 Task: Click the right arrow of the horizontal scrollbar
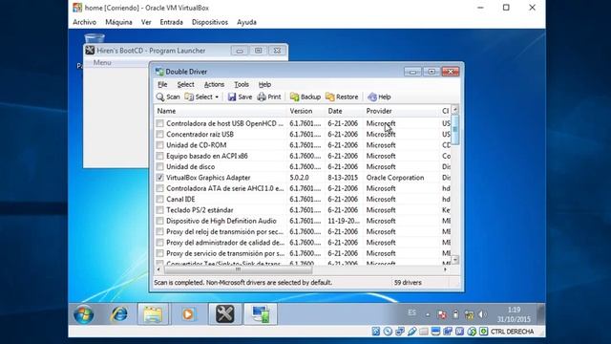click(x=446, y=269)
